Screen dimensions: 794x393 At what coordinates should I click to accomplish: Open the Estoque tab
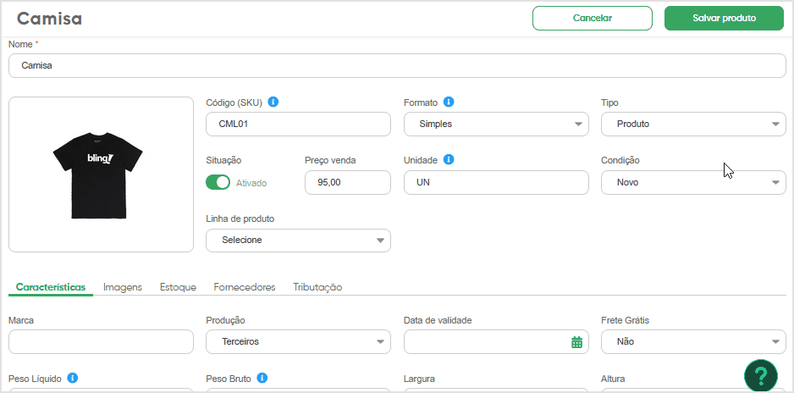pos(178,287)
